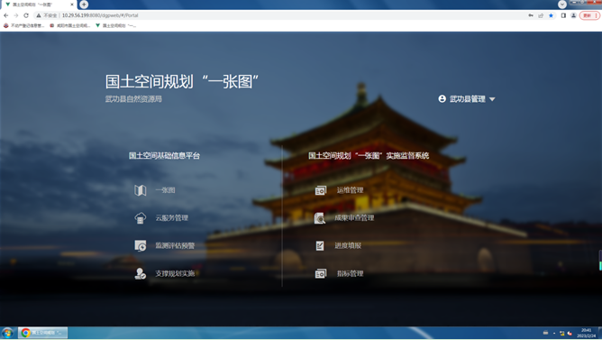This screenshot has width=602, height=340.
Task: Open the 云服务管理 link
Action: tap(171, 218)
